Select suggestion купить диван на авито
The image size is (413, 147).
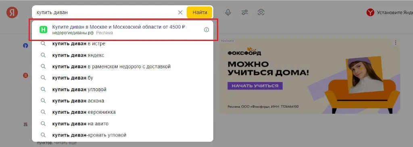pos(123,124)
